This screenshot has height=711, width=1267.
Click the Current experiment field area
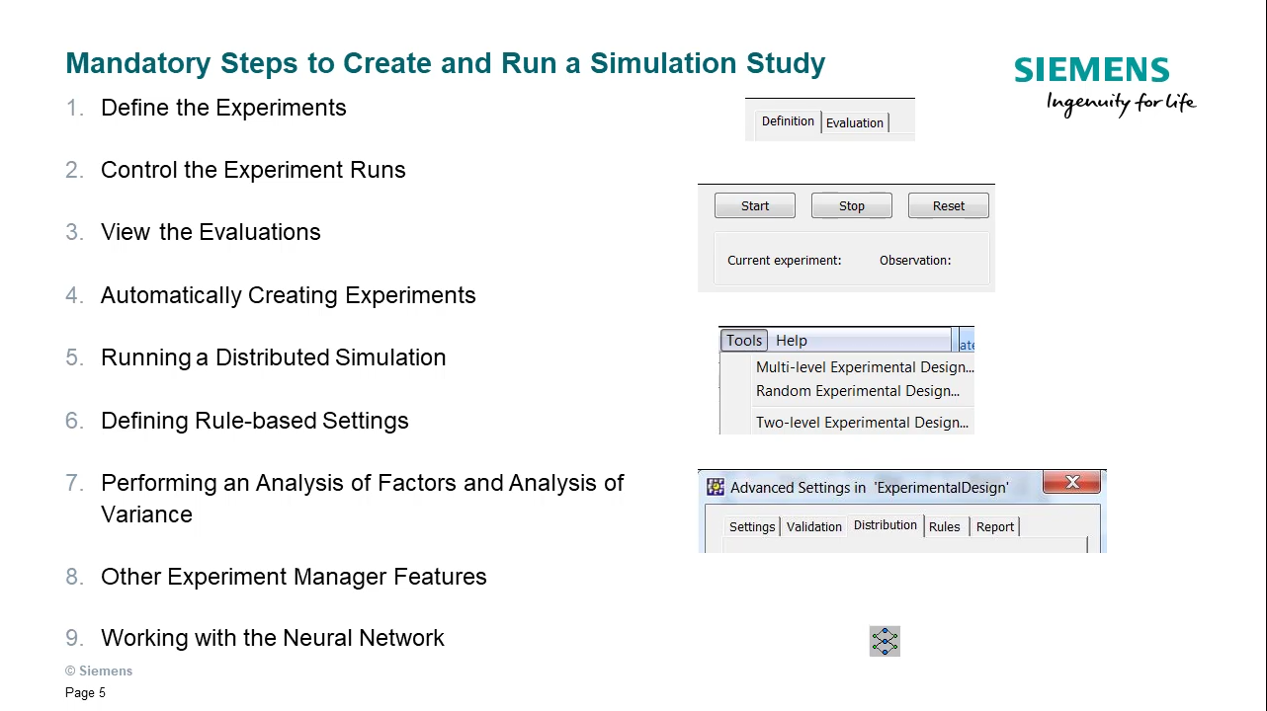[x=784, y=260]
